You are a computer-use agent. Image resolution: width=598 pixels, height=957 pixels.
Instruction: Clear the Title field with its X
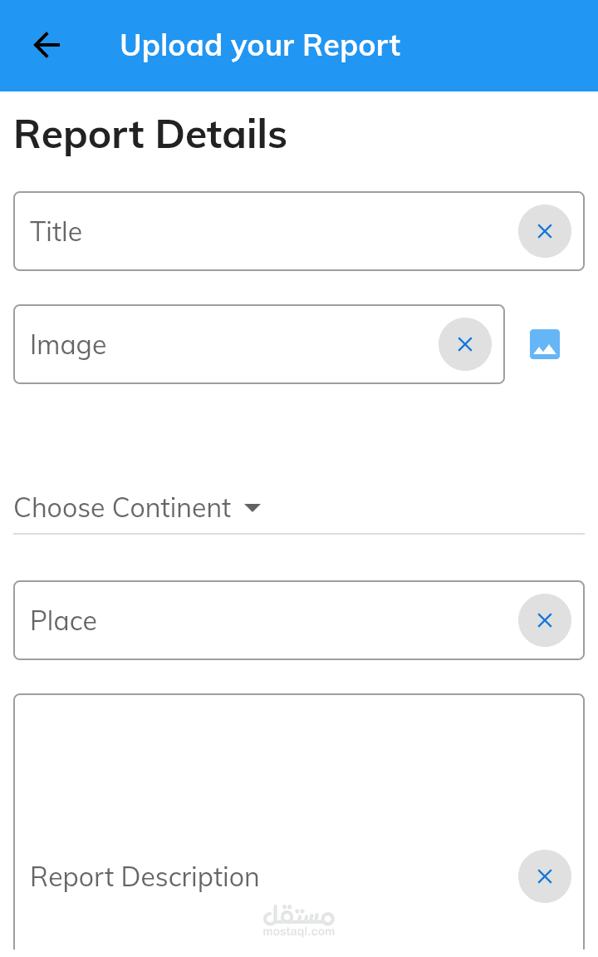click(x=545, y=231)
